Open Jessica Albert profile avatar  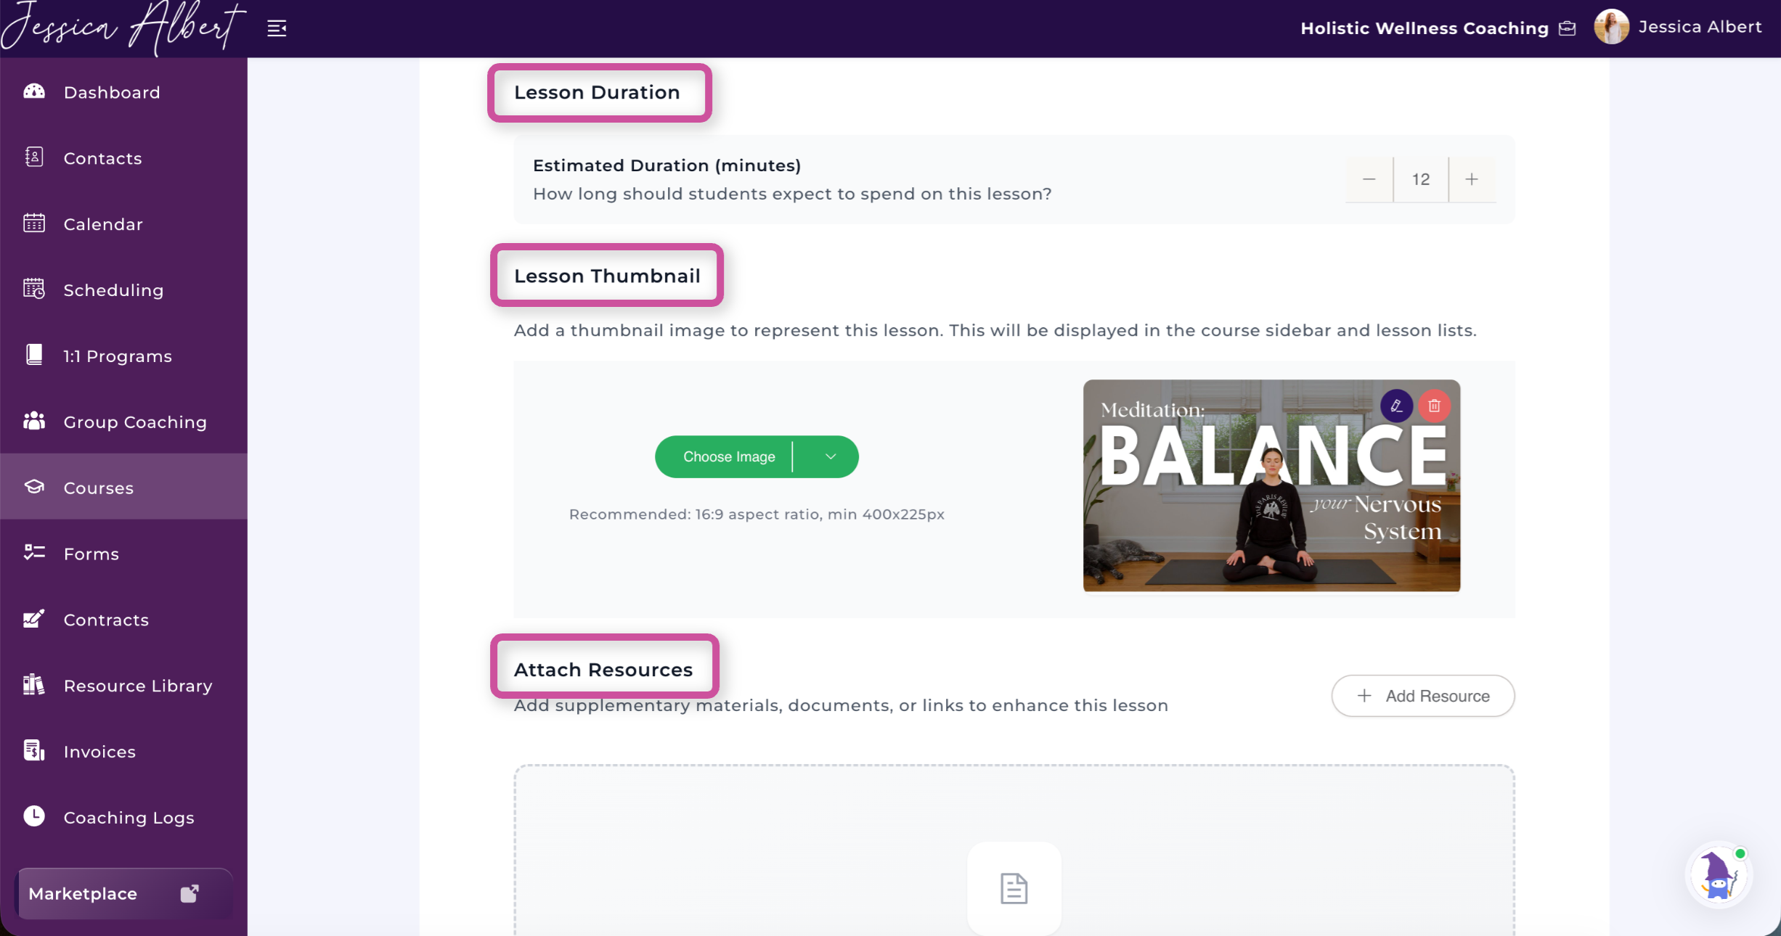[x=1611, y=27]
